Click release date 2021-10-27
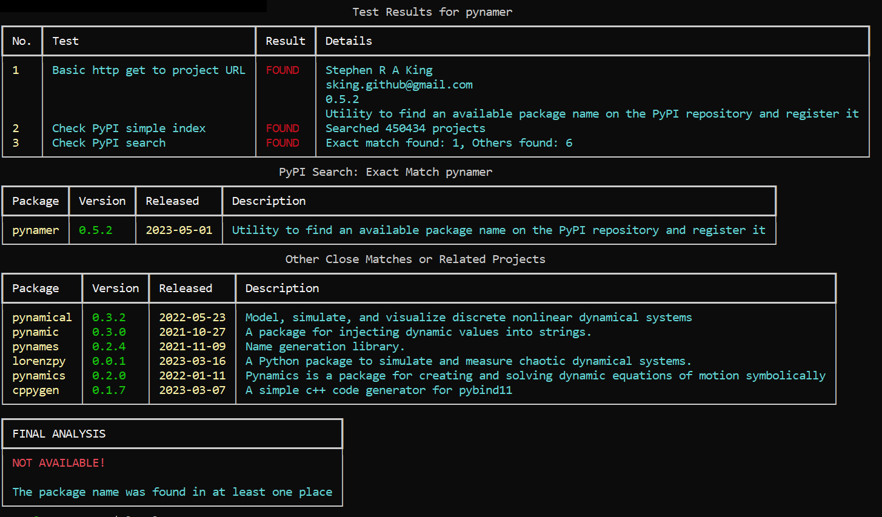 192,332
